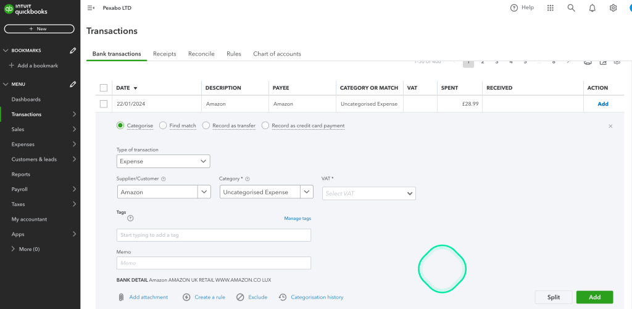The height and width of the screenshot is (309, 632).
Task: Click the DATE column sort arrow
Action: [135, 88]
